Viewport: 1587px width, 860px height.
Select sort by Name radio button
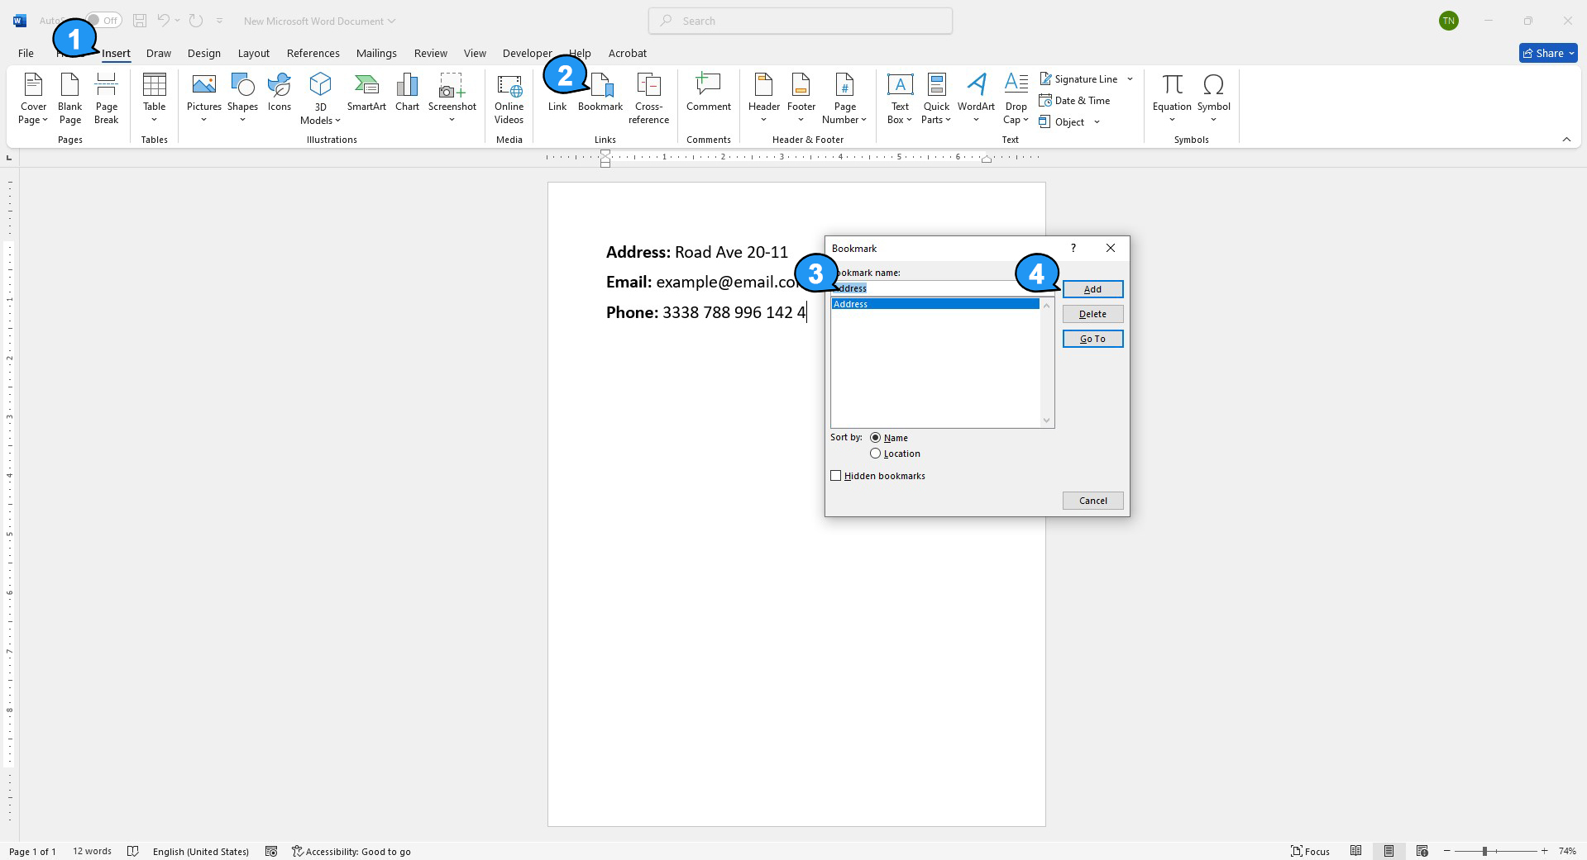[875, 438]
